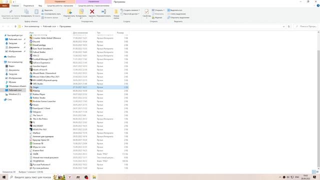Sort by Date modified column header
320x180 pixels.
[80, 32]
